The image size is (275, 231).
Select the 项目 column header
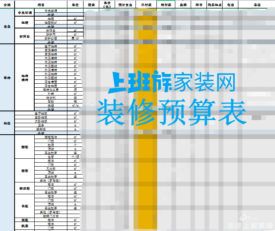pos(41,5)
